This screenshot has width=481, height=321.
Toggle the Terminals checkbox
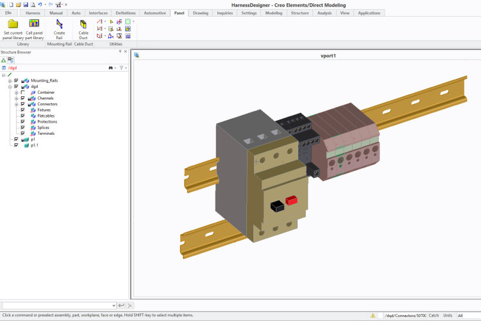tap(22, 133)
